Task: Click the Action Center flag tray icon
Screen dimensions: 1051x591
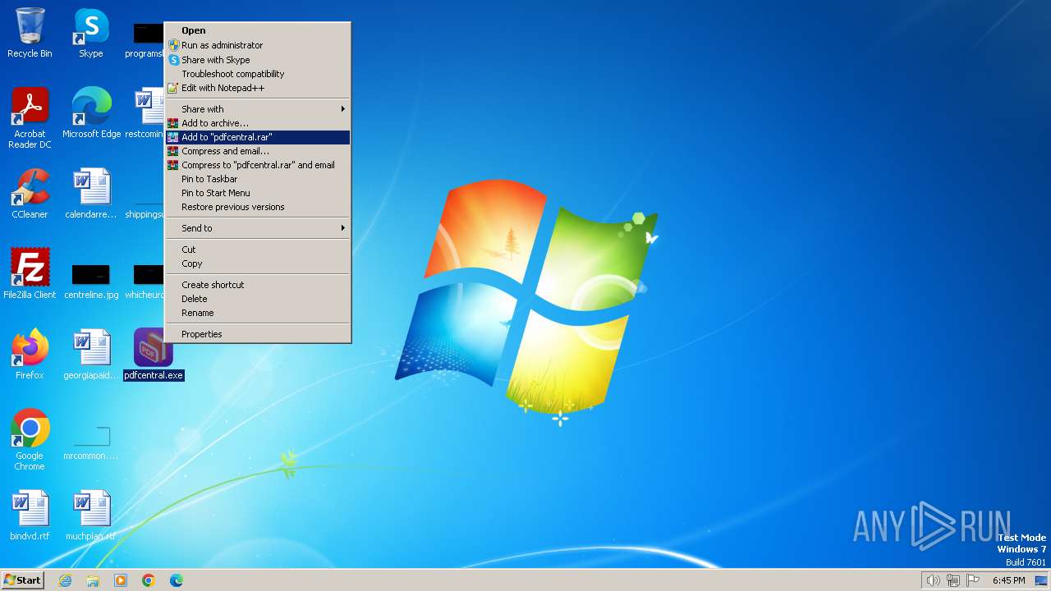Action: point(973,580)
